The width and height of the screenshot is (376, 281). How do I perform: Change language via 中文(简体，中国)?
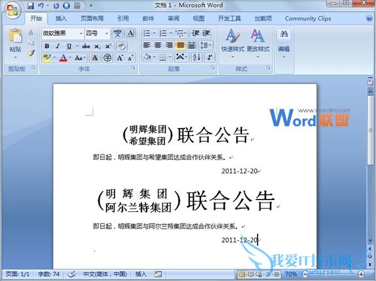105,274
